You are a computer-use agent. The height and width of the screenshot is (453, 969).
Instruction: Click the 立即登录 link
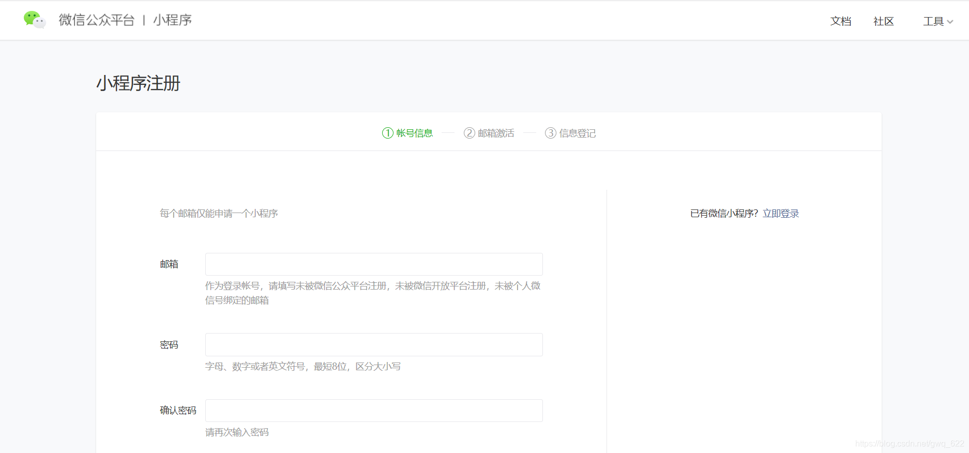pyautogui.click(x=781, y=214)
